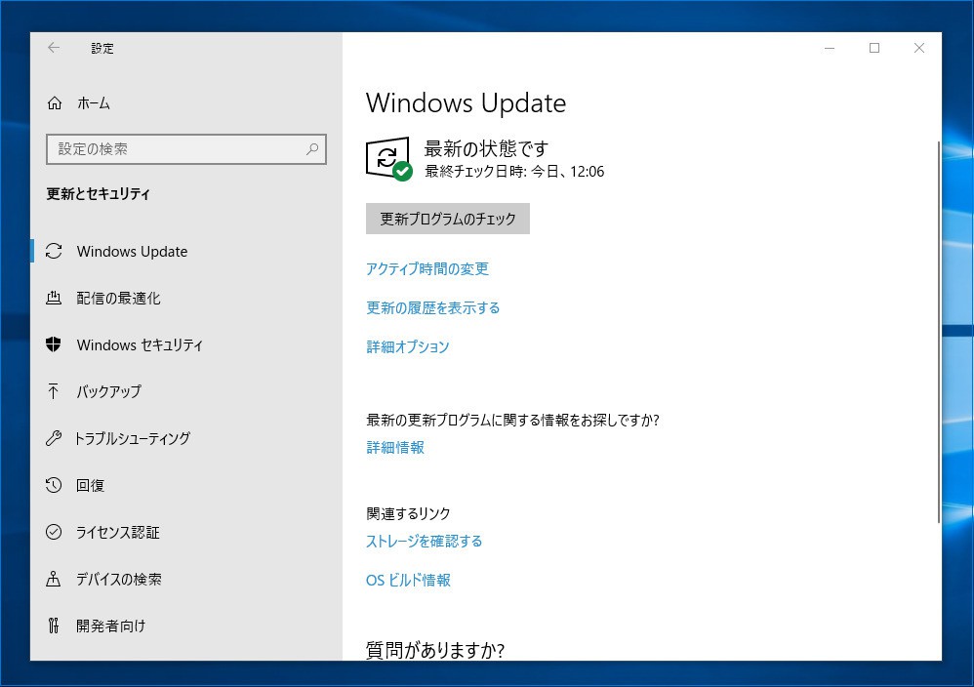The height and width of the screenshot is (687, 974).
Task: Go to Windows セキュリティ page
Action: 140,344
